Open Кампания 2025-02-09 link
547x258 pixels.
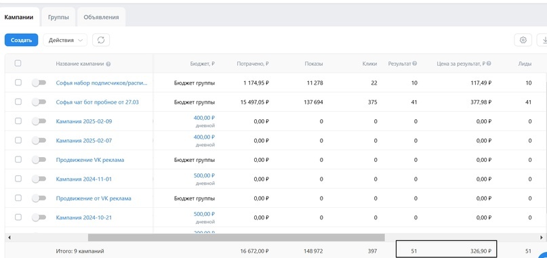[x=84, y=121]
